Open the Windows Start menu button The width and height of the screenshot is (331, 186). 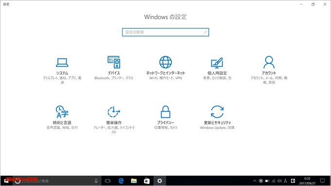pyautogui.click(x=6, y=181)
